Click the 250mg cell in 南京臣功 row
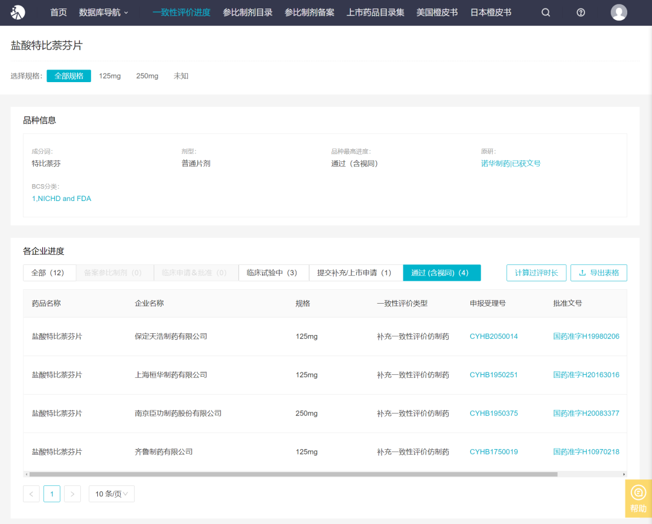652x524 pixels. pos(307,413)
